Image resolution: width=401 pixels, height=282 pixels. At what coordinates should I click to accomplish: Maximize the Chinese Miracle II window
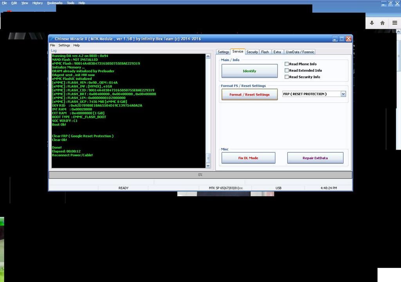pos(341,39)
